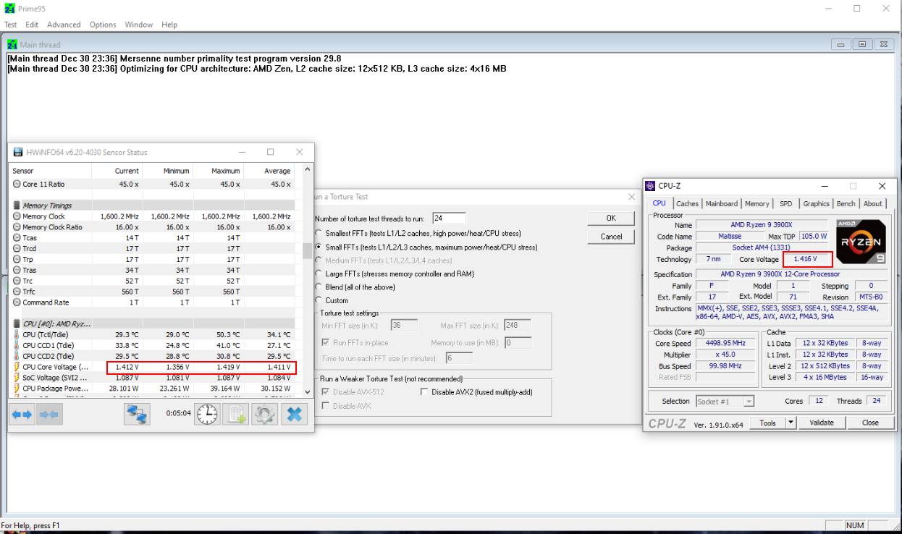Click Cancel in the Torture Test dialog
This screenshot has width=902, height=534.
point(611,237)
